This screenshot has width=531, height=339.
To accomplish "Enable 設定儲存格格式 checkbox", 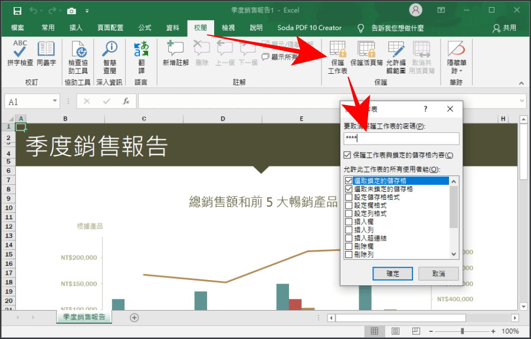I will click(x=349, y=197).
